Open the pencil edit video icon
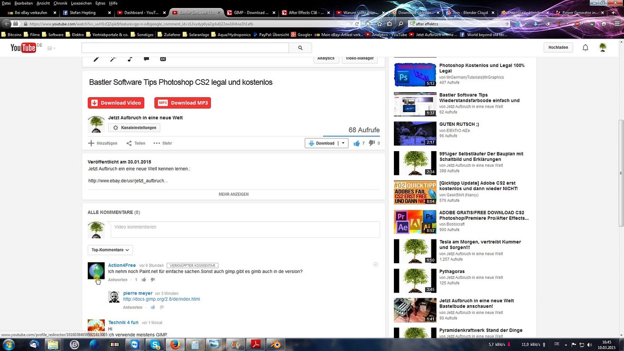Viewport: 624px width, 351px height. click(96, 59)
